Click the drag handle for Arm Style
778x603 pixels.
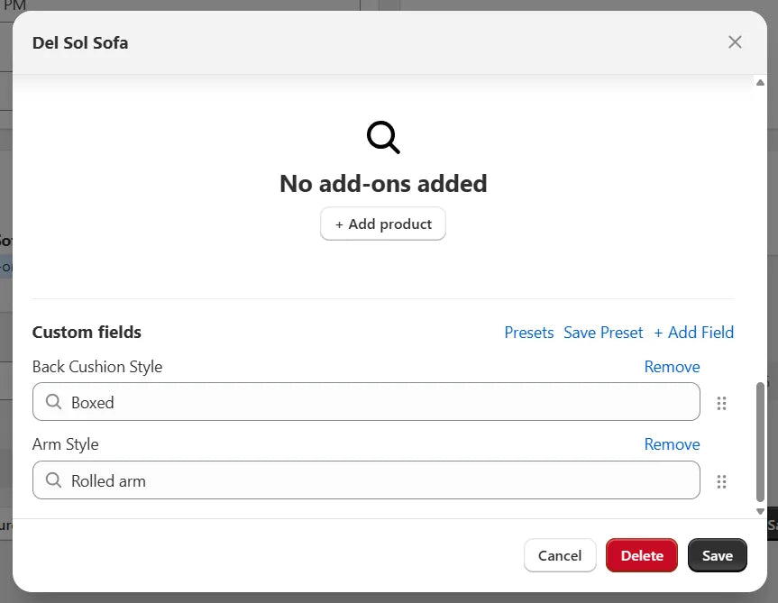(721, 481)
